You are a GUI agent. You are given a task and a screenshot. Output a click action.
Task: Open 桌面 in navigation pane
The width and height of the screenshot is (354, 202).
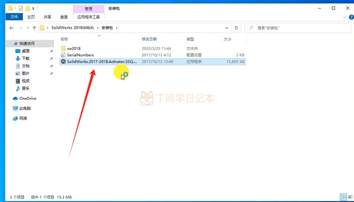point(25,51)
